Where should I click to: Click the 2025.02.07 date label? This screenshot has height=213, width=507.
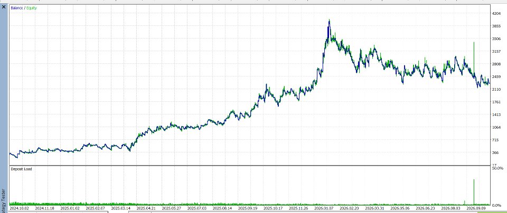(x=96, y=208)
